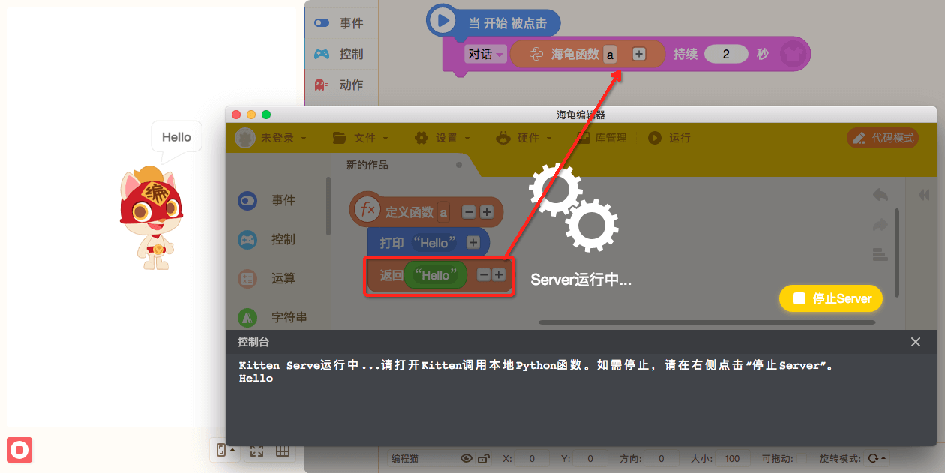Click the align blocks icon in 海龟编辑器

(x=880, y=255)
